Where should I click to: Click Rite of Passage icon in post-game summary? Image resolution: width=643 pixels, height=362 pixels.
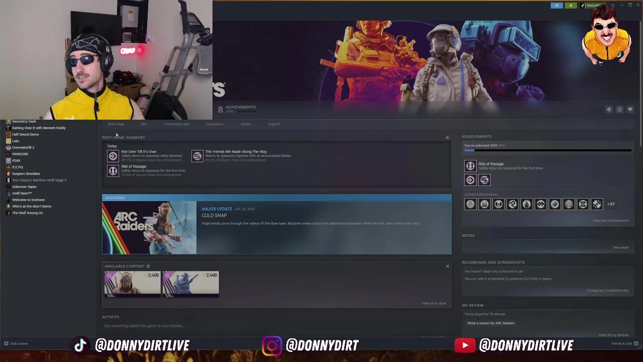(113, 171)
